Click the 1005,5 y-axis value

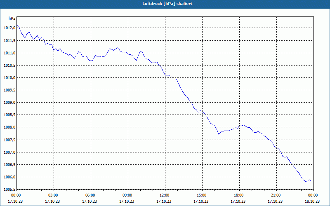point(9,190)
